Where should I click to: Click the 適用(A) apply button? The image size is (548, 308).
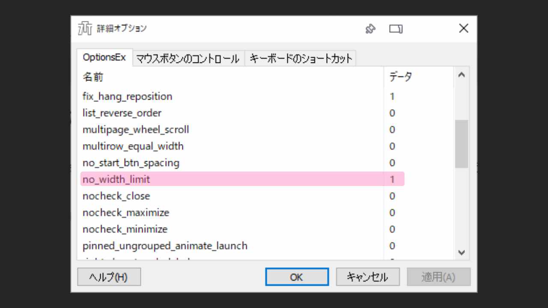[438, 277]
